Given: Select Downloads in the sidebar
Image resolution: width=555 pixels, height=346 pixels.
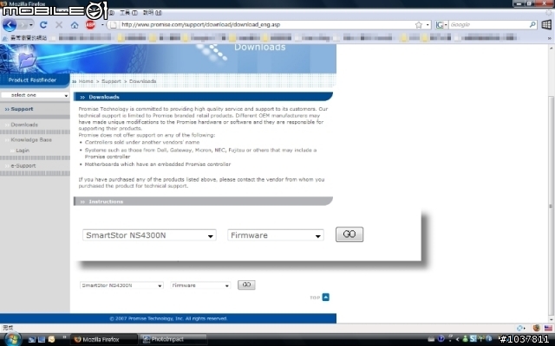Looking at the screenshot, I should click(x=24, y=125).
